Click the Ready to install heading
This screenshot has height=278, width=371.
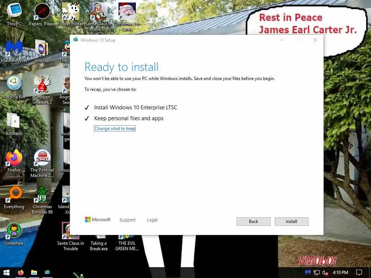point(121,67)
